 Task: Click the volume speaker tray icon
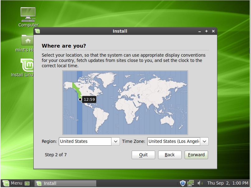click(x=200, y=183)
